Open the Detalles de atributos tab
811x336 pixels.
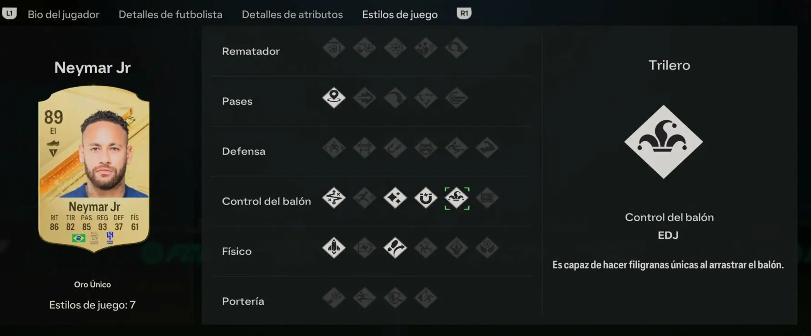click(292, 15)
